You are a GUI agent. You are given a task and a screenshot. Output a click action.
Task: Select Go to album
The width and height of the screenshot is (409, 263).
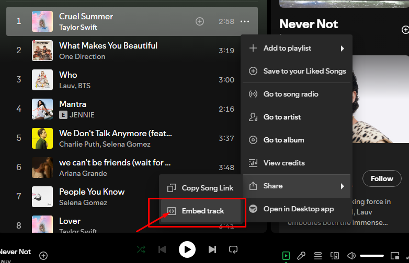point(297,140)
